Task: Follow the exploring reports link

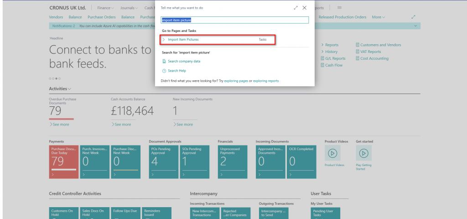Action: pyautogui.click(x=266, y=81)
